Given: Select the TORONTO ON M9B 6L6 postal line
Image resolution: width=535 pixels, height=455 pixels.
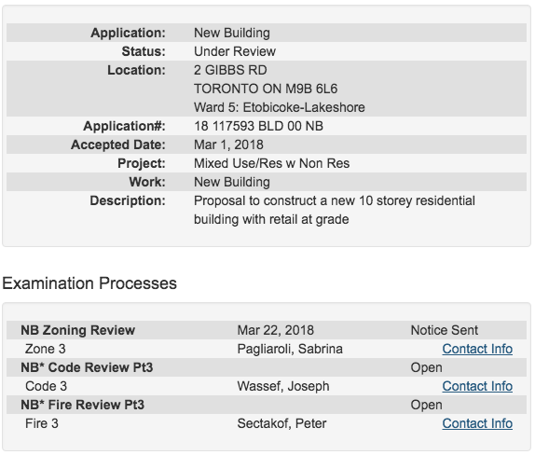Looking at the screenshot, I should (266, 89).
